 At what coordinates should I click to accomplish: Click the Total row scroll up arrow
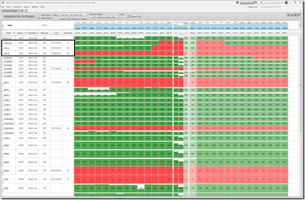point(300,22)
